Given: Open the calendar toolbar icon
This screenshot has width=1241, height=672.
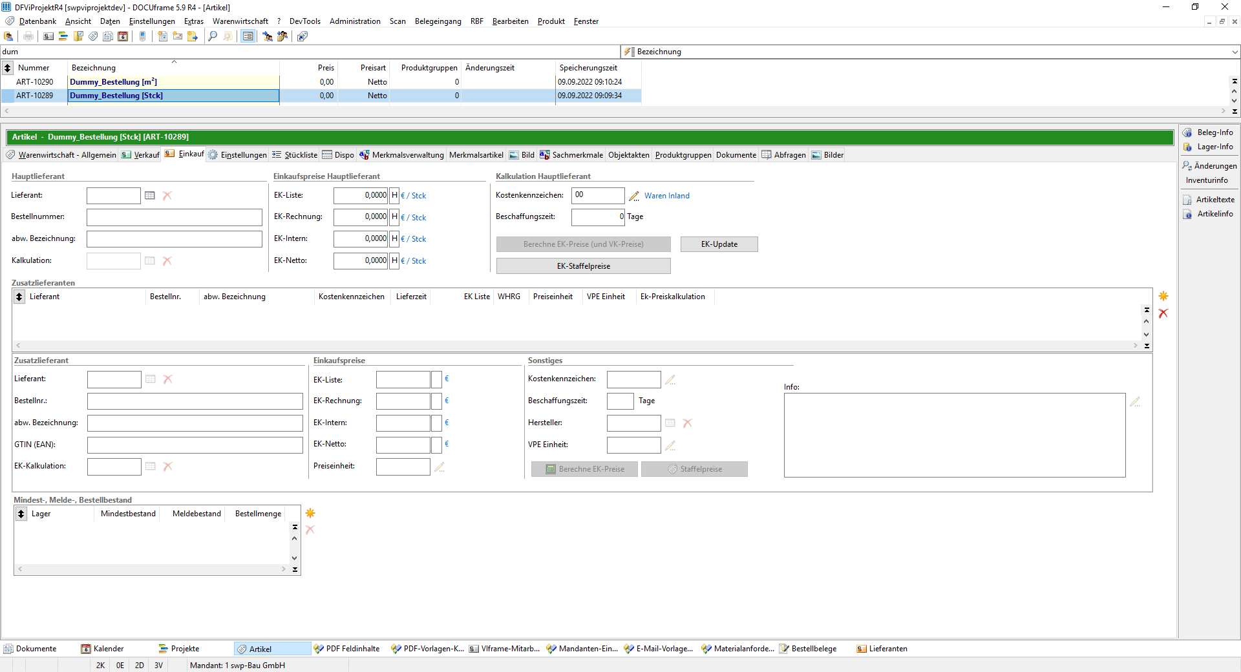Looking at the screenshot, I should tap(123, 36).
